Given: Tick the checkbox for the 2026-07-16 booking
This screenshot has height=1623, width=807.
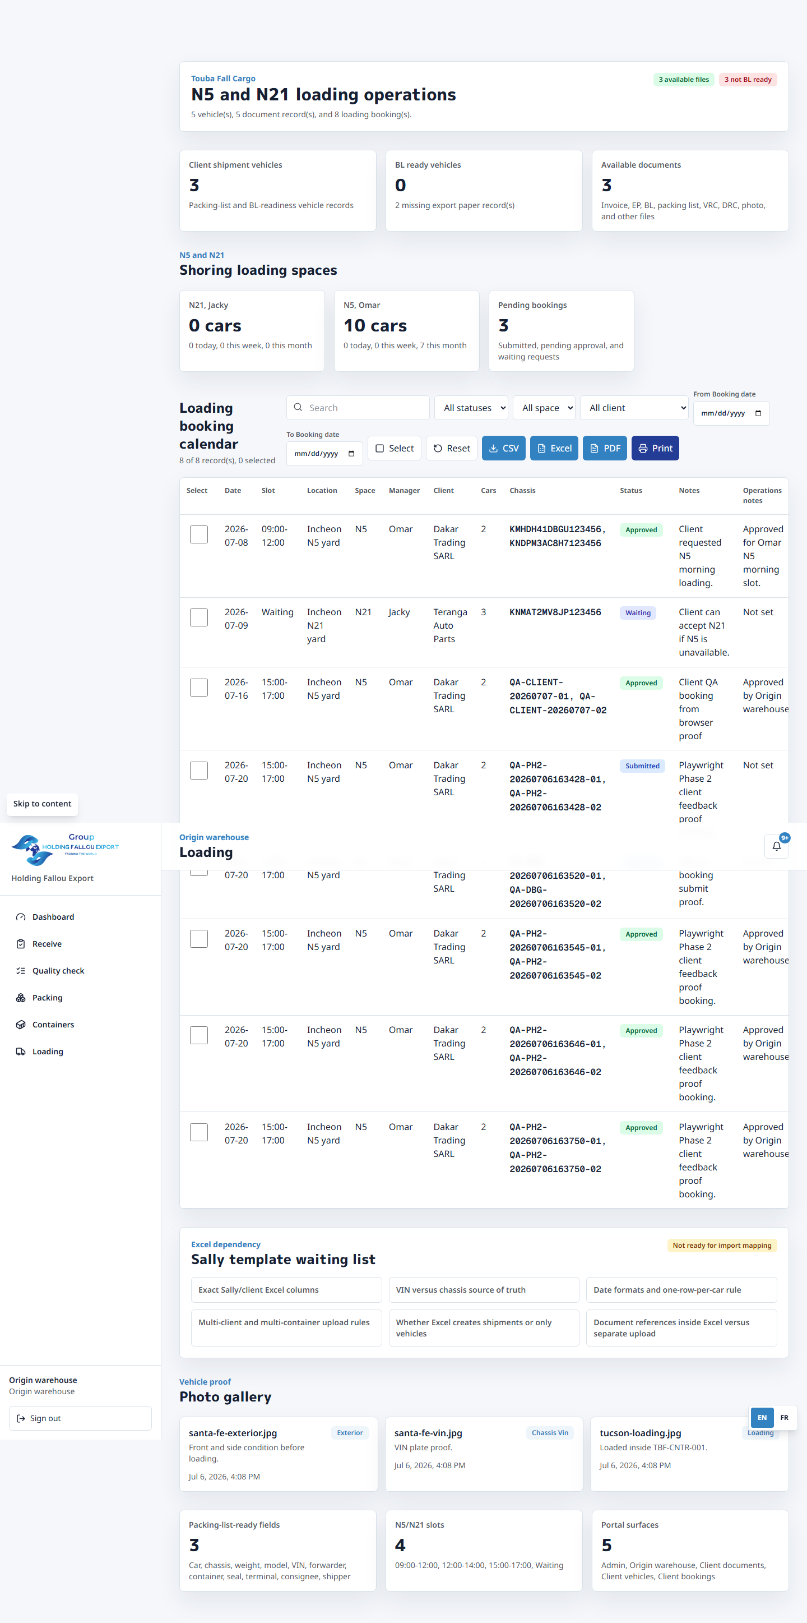Looking at the screenshot, I should (x=199, y=688).
